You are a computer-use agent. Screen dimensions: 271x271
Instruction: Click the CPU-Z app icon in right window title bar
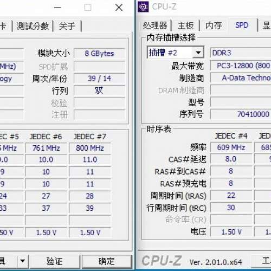(x=143, y=7)
